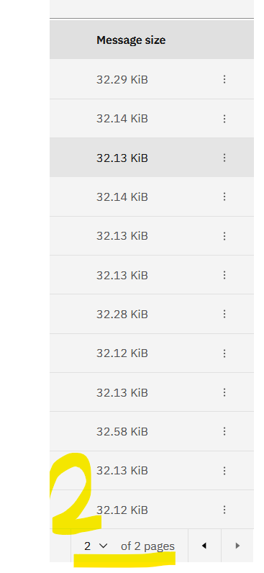Open options for 32.12 KiB row under 32.28 KiB

pos(224,353)
